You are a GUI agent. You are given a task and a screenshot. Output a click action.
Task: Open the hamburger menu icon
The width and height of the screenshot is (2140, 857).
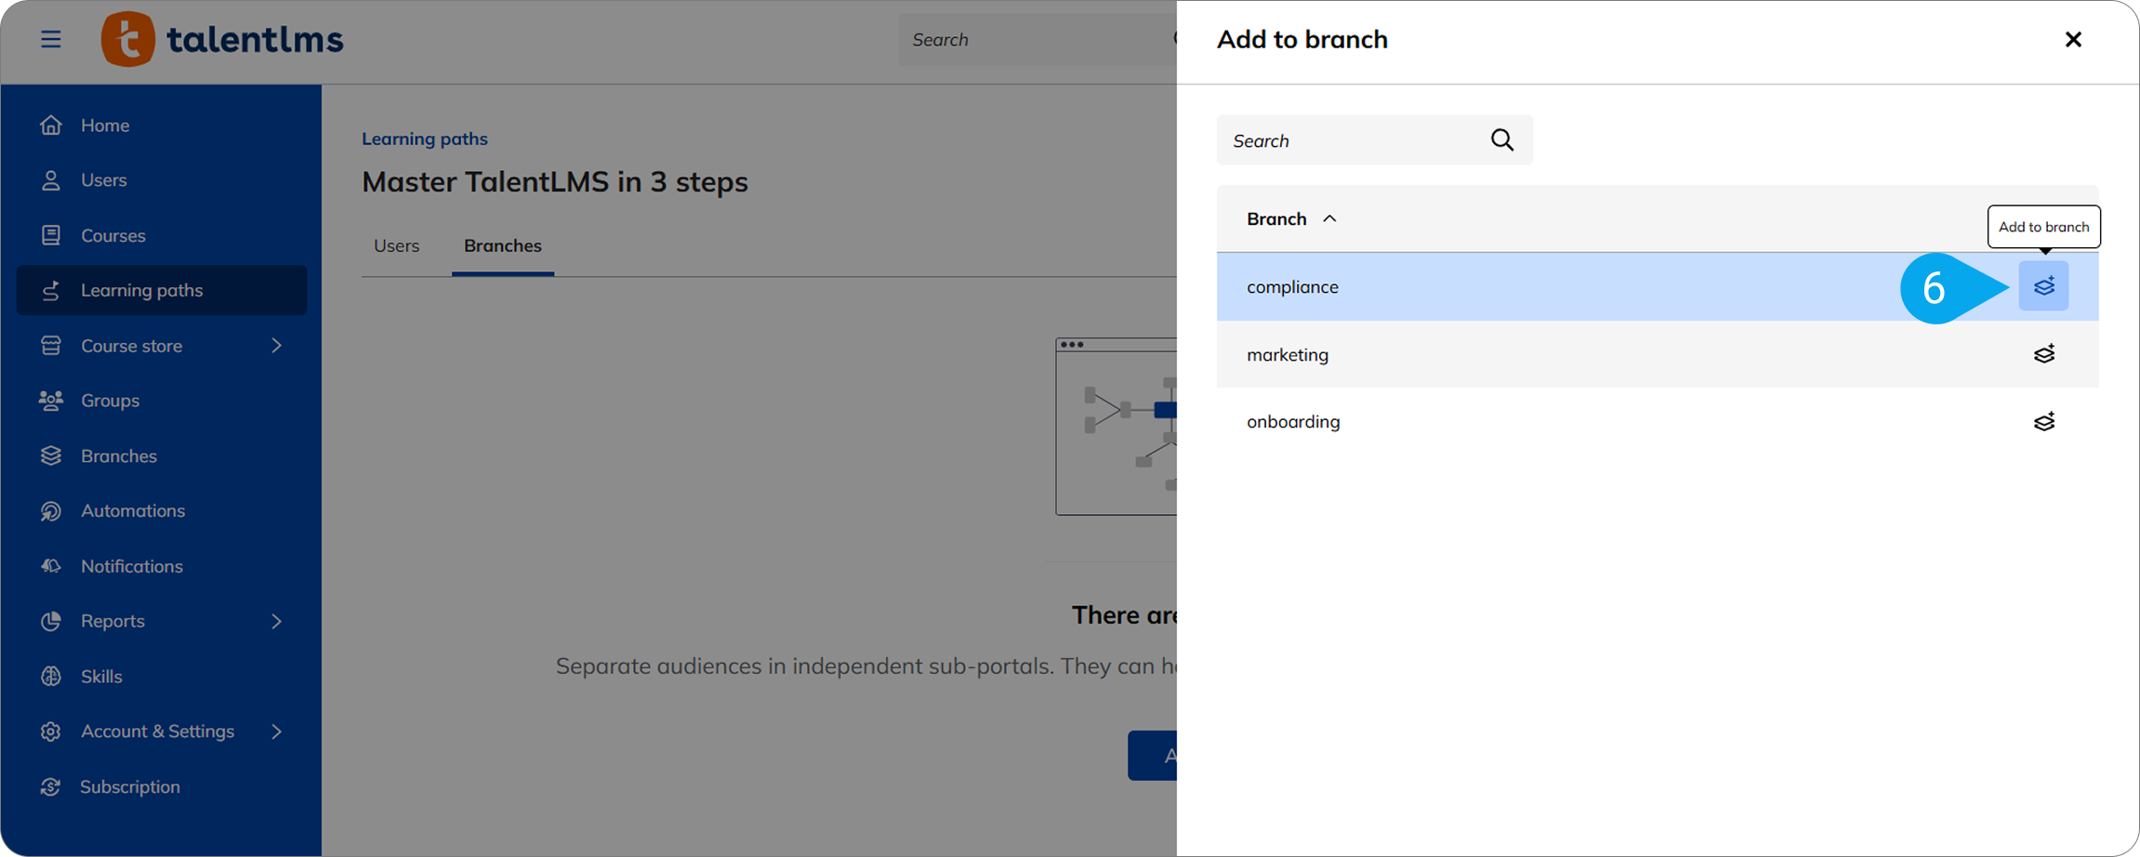(51, 39)
